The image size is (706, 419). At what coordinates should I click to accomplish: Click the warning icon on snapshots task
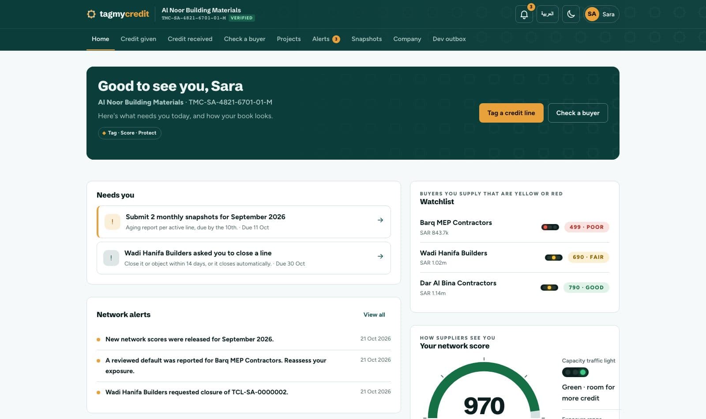[113, 222]
